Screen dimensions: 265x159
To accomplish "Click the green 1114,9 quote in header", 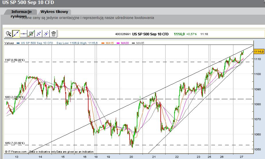I will [179, 34].
